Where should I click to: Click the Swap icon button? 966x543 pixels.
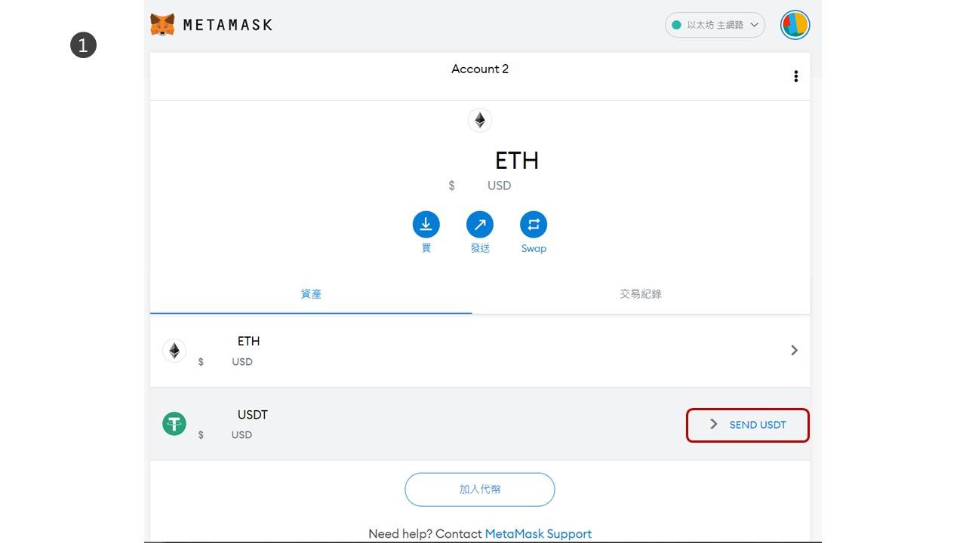[534, 225]
